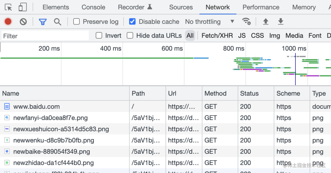Select the newwenku-d8c9b7b0fb.png request
This screenshot has height=173, width=331.
[x=165, y=140]
